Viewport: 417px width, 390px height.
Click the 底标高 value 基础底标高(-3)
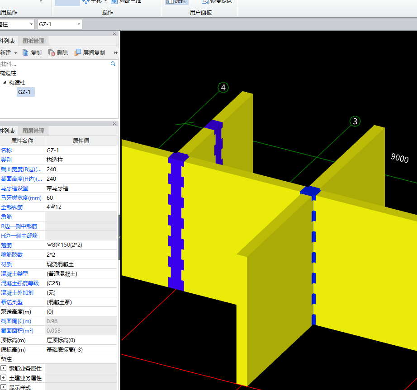click(x=81, y=350)
